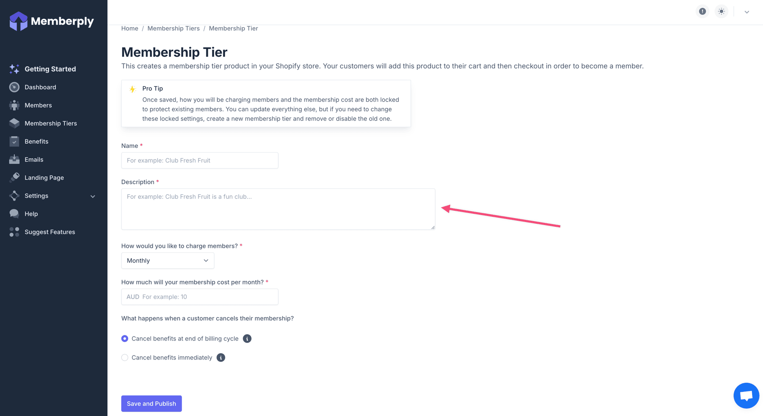Open the account menu chevron at top right
763x416 pixels.
pos(747,12)
